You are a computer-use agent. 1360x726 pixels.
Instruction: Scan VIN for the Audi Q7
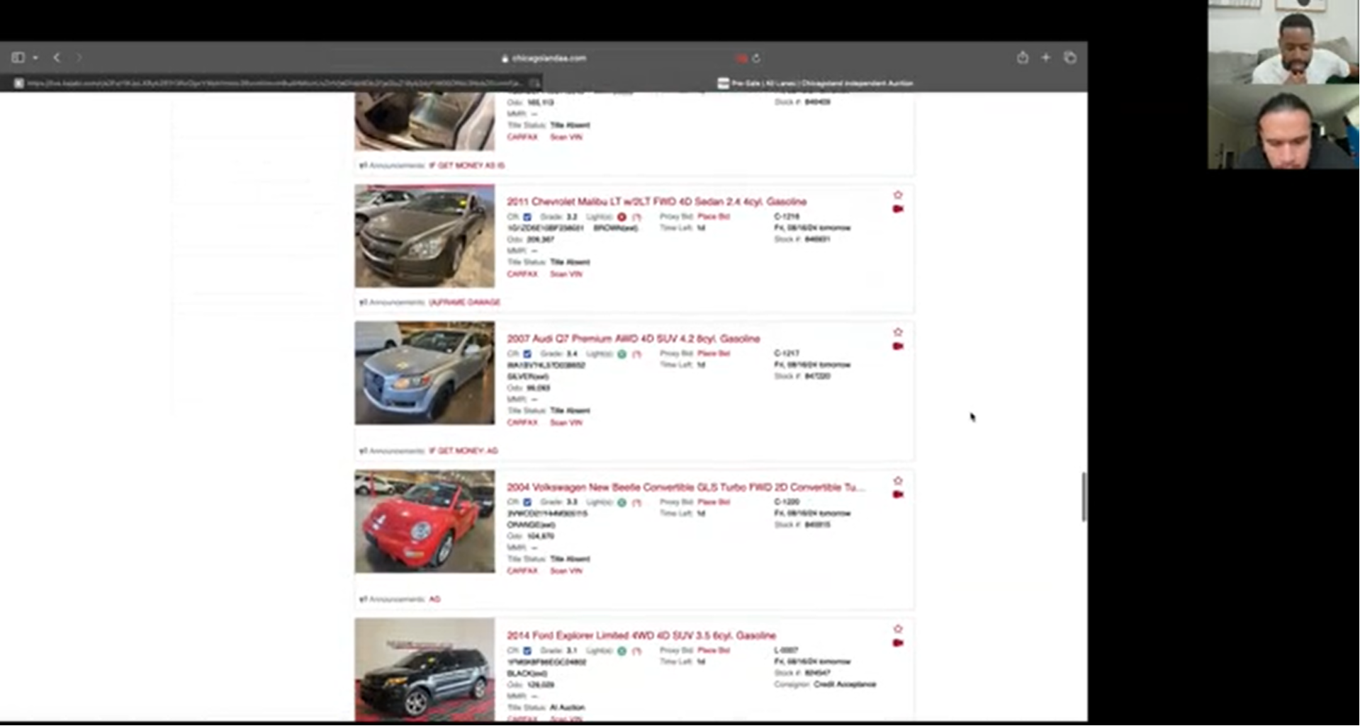point(566,423)
